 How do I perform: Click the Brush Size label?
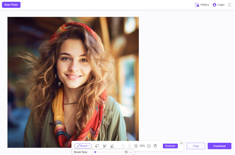[x=81, y=152]
